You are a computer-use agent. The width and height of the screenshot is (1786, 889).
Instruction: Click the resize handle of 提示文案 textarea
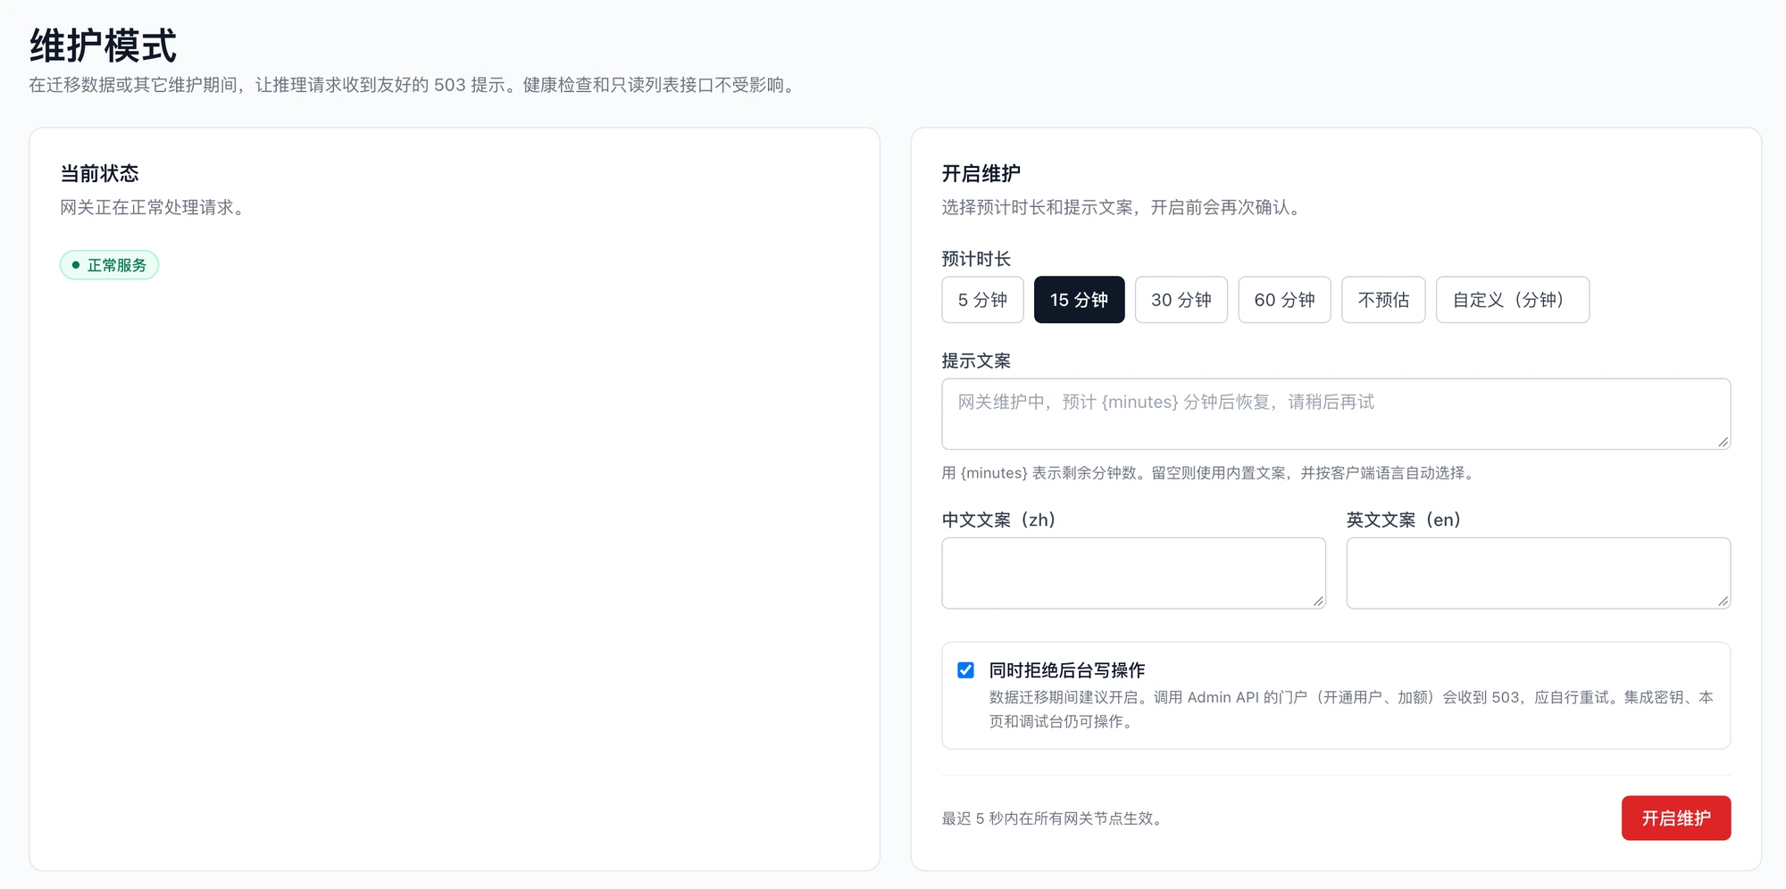pyautogui.click(x=1723, y=442)
